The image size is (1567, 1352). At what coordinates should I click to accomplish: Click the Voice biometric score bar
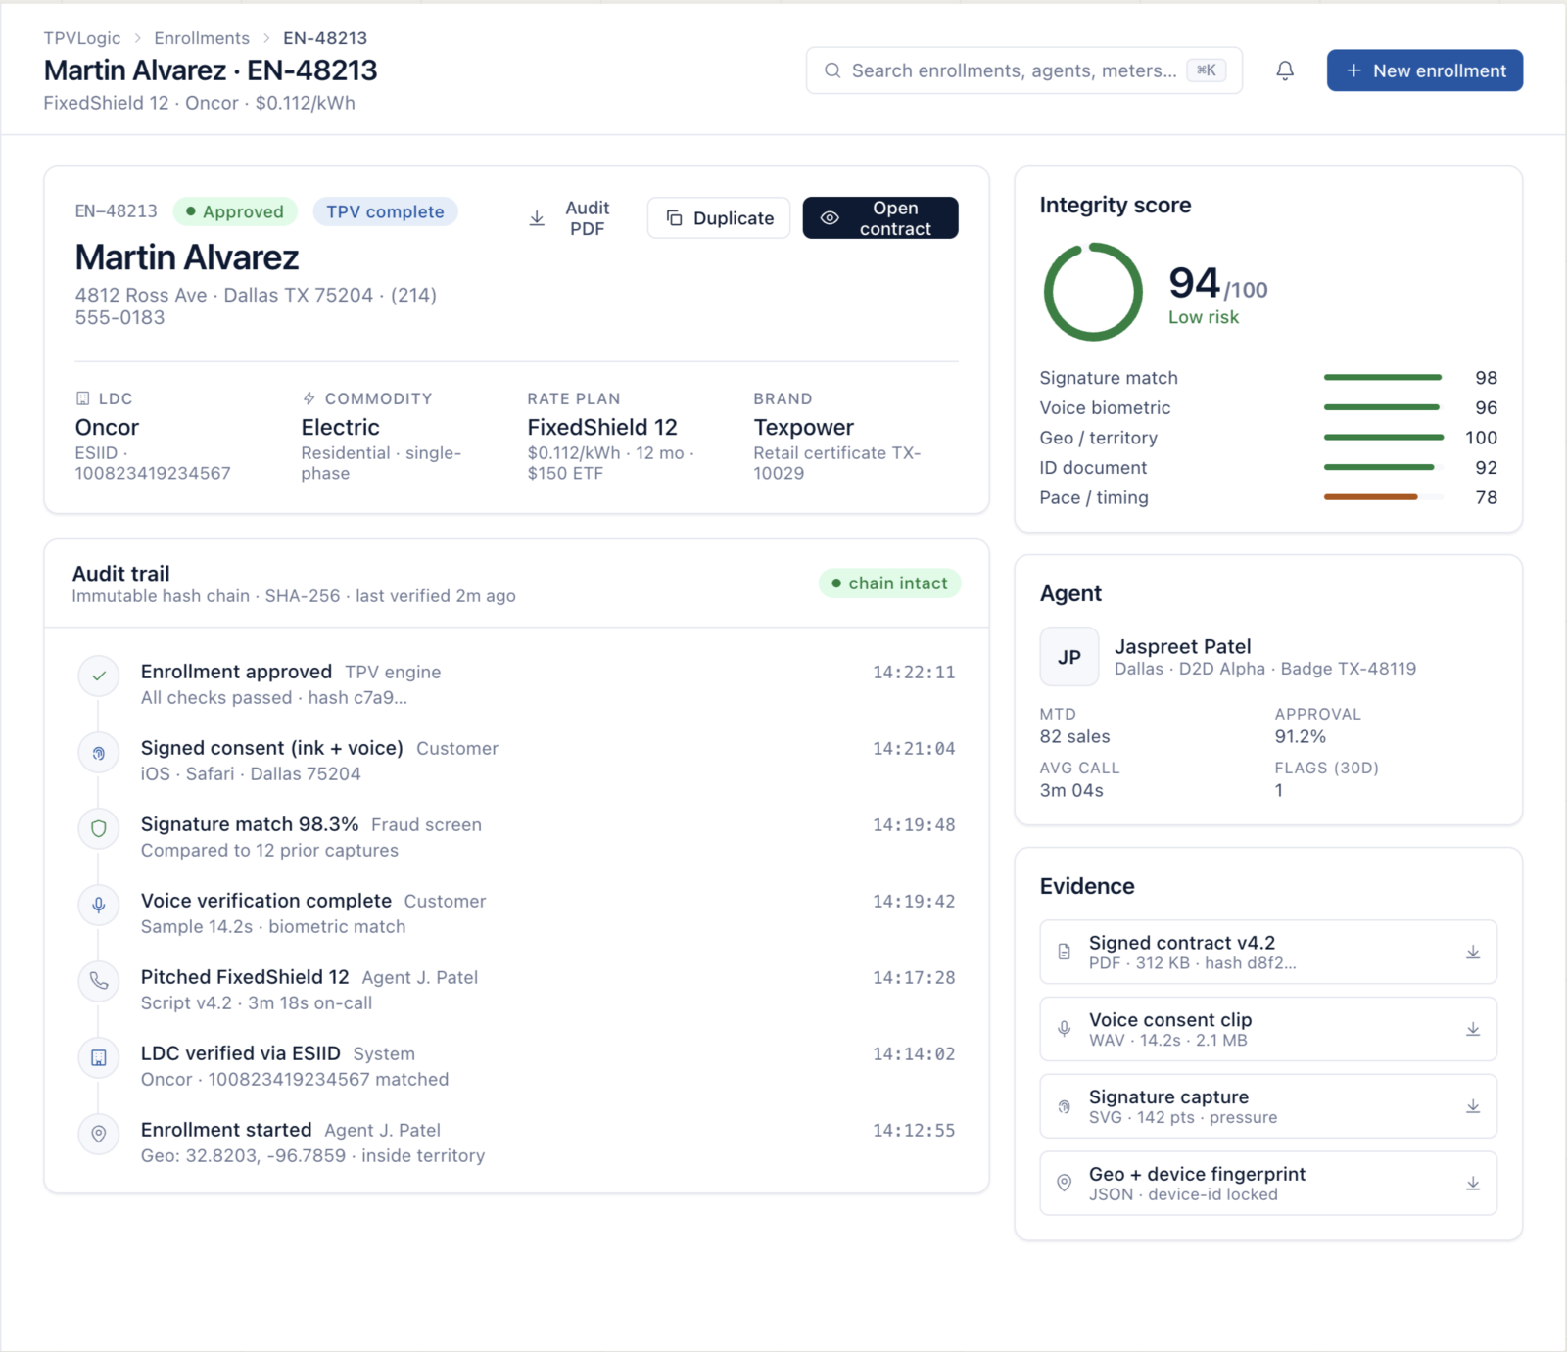pos(1382,407)
